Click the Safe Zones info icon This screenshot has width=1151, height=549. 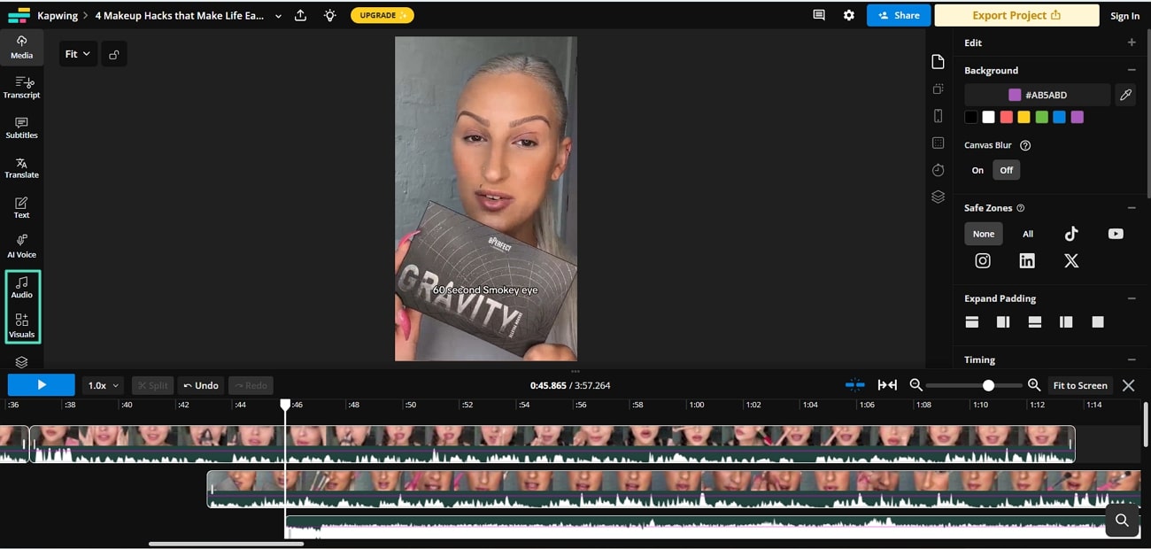coord(1021,208)
